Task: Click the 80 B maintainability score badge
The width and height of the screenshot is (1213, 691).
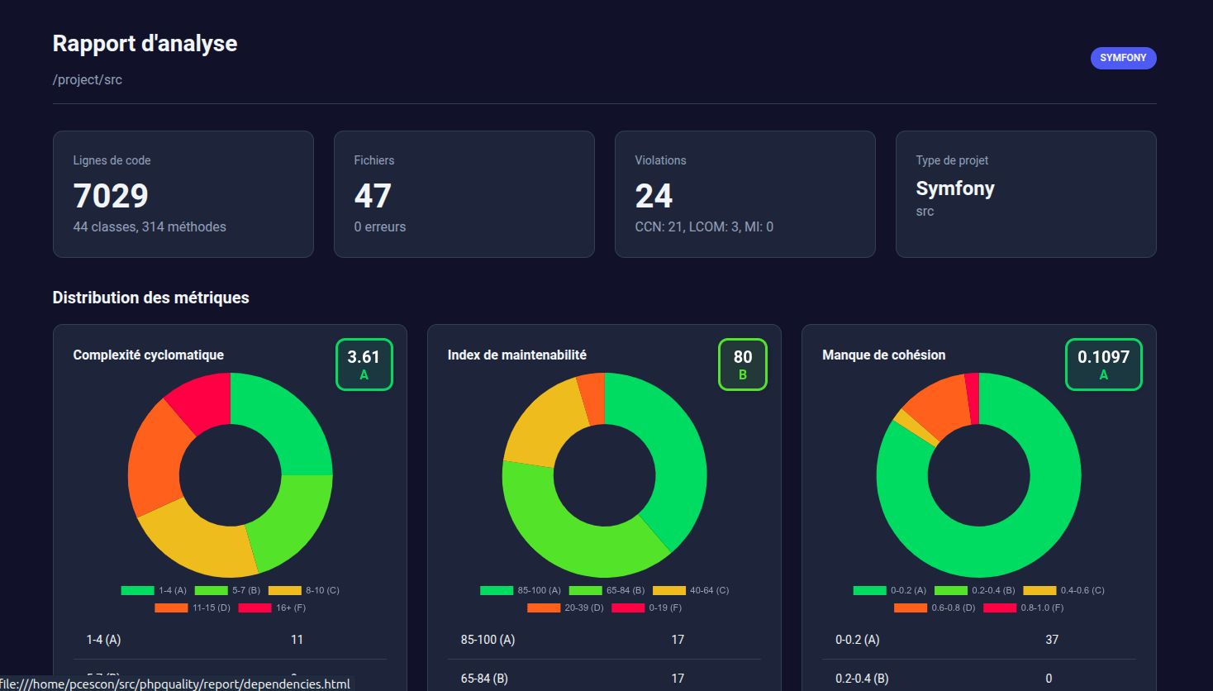Action: click(x=742, y=365)
